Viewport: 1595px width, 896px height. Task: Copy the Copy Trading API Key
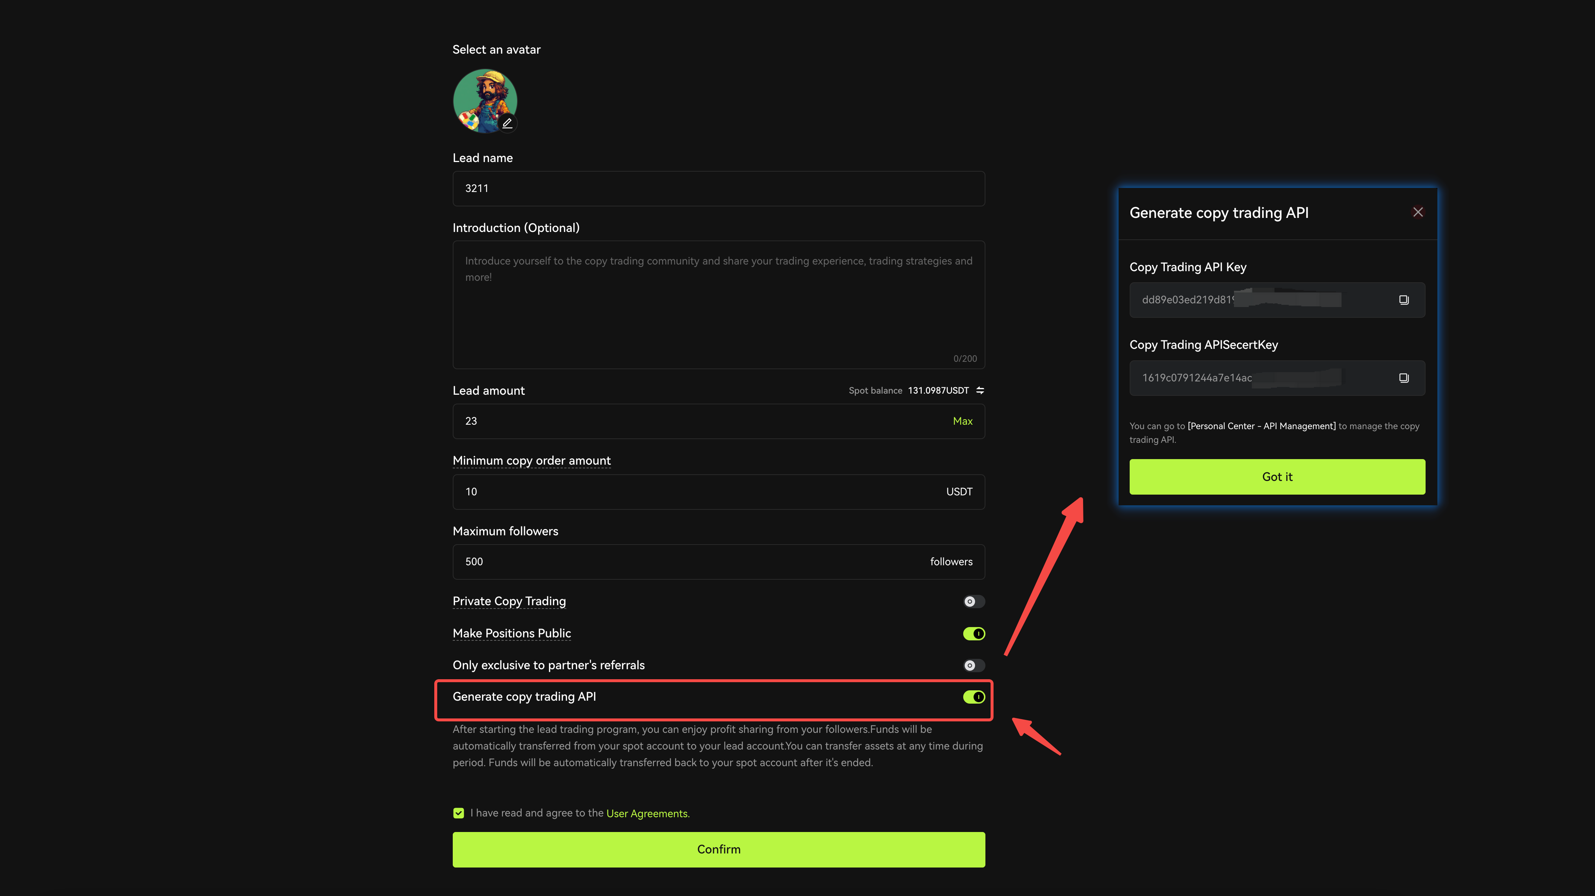1404,300
